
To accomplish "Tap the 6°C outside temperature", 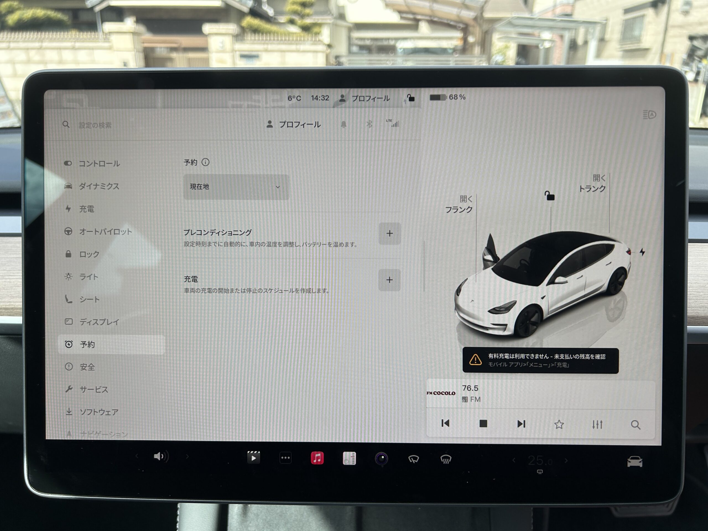I will [294, 98].
